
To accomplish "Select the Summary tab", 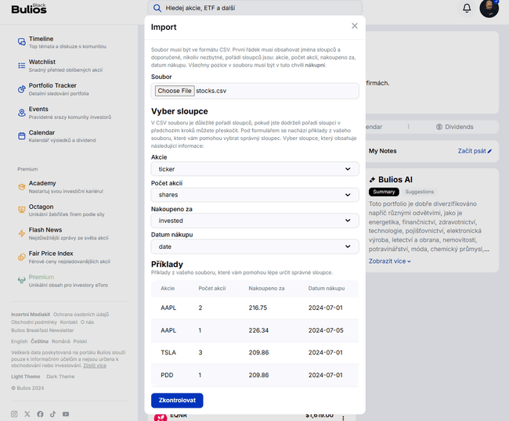I will [384, 192].
